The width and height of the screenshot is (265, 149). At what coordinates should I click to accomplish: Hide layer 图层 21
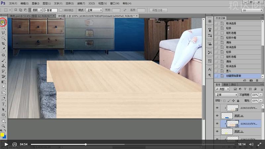coord(217,131)
